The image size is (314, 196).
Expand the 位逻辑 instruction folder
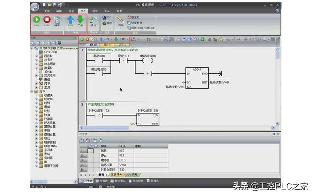pyautogui.click(x=36, y=99)
